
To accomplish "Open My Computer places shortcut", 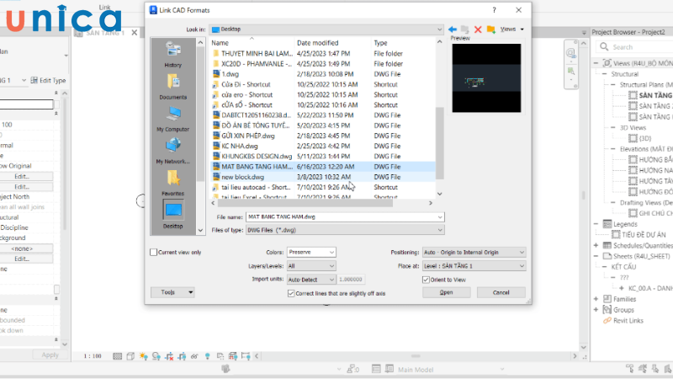I will [173, 119].
